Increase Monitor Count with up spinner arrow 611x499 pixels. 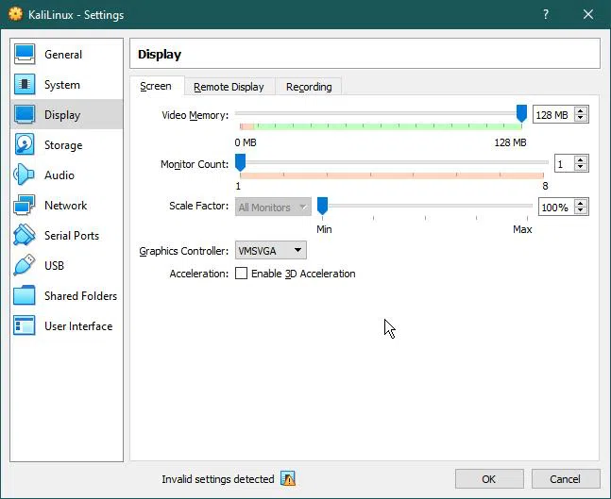pos(581,159)
